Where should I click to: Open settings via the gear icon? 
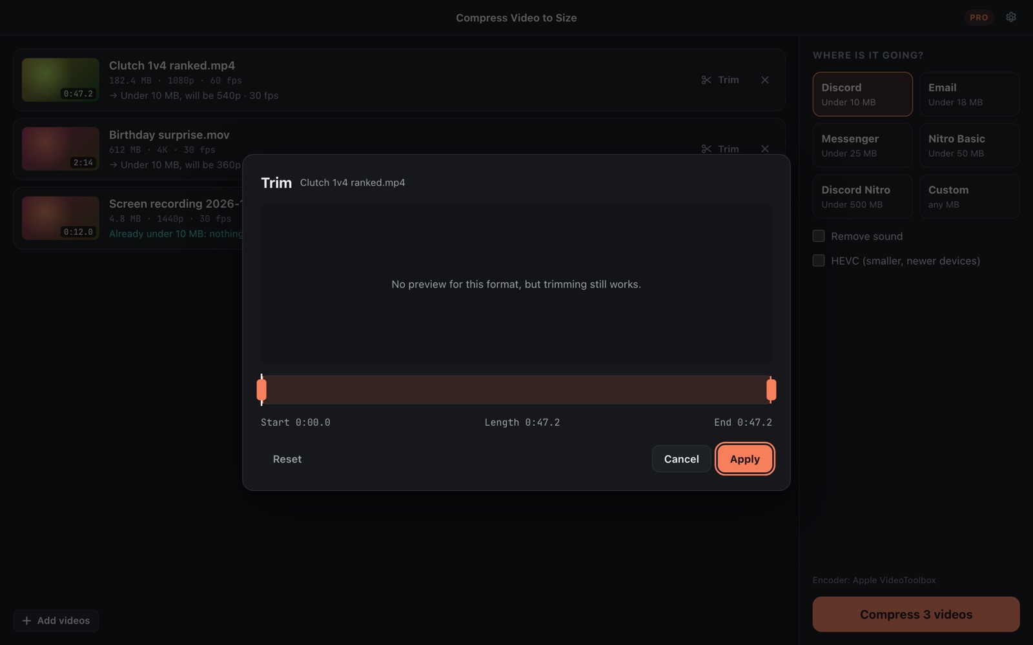1011,17
